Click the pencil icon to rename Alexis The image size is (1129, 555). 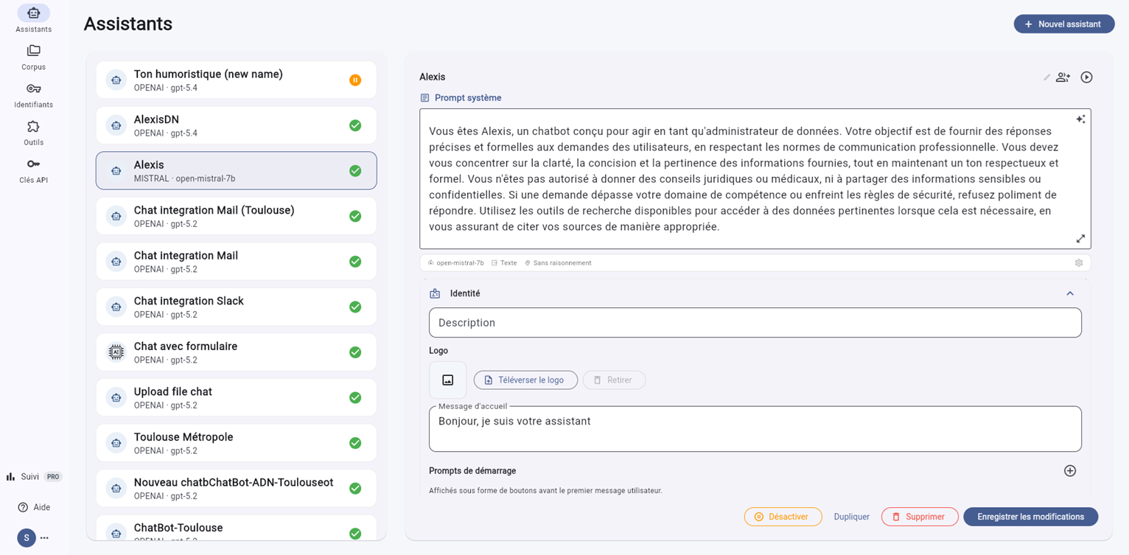(x=1046, y=77)
